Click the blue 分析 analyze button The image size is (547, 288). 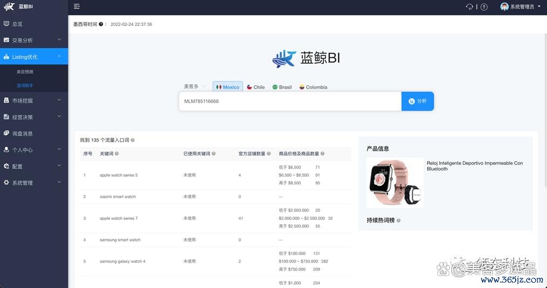click(417, 101)
